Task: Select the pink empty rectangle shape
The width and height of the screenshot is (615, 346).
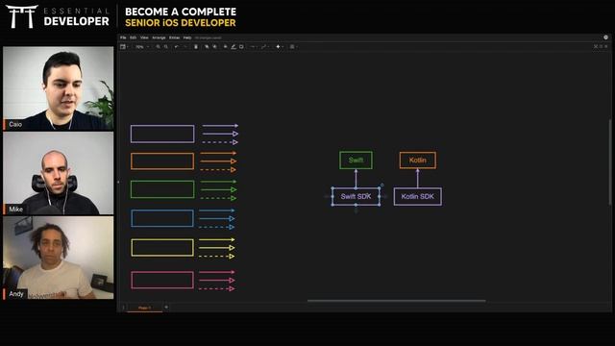Action: [162, 280]
